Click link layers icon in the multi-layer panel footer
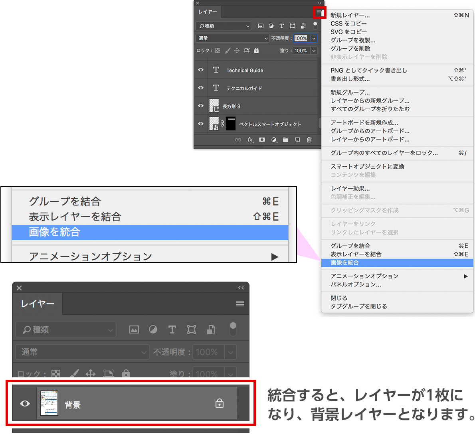This screenshot has width=475, height=434. point(238,140)
